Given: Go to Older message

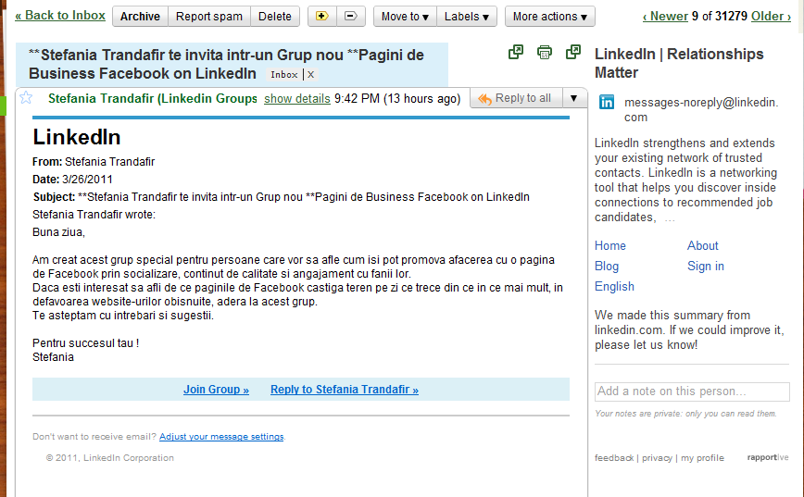Looking at the screenshot, I should pyautogui.click(x=771, y=17).
